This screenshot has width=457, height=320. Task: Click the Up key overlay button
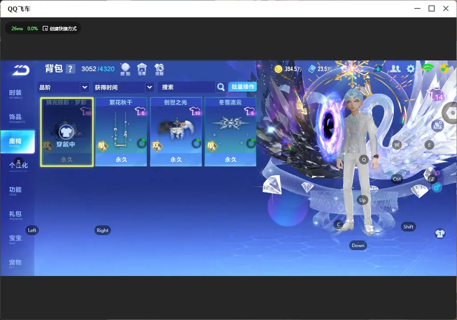click(362, 200)
